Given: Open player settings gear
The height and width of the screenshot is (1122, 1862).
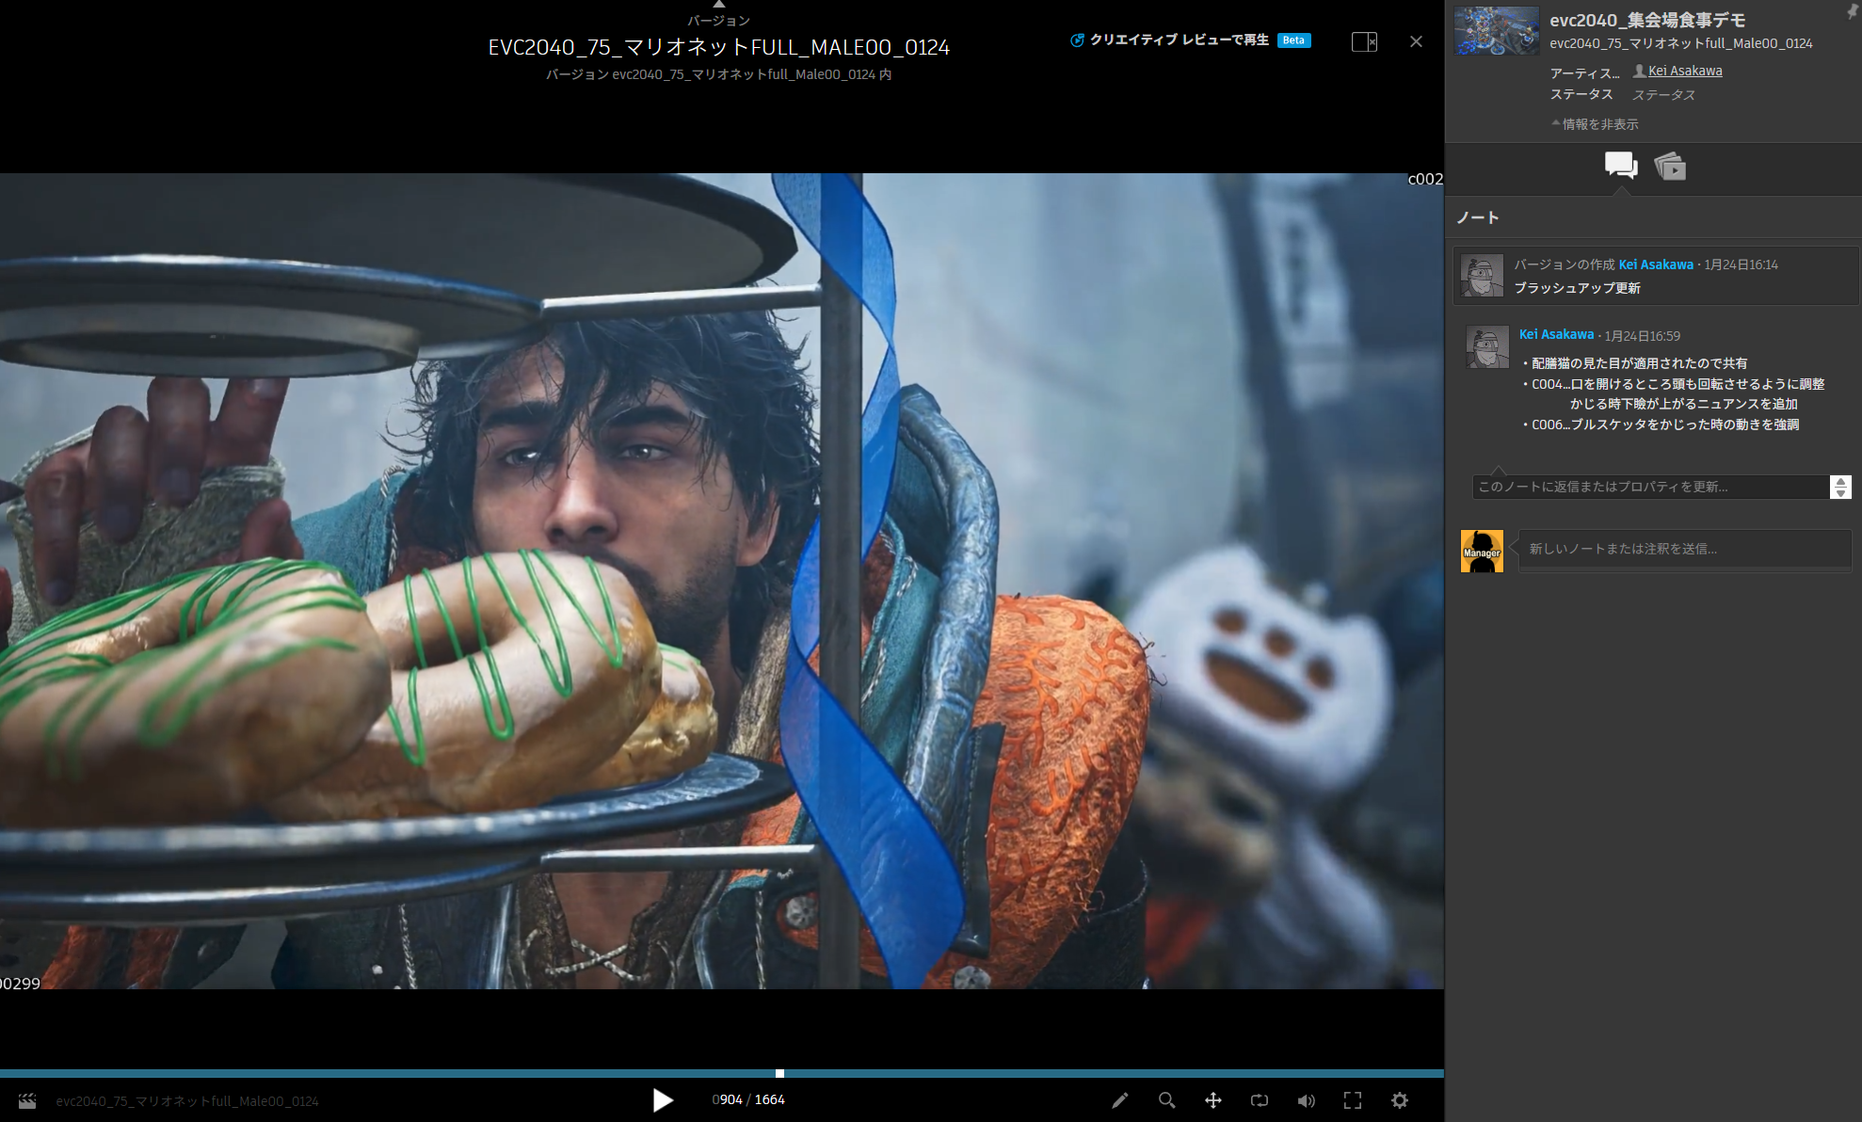Looking at the screenshot, I should [x=1400, y=1100].
